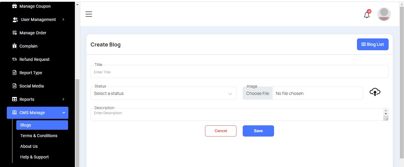
Task: Click the cloud upload icon
Action: [x=375, y=92]
